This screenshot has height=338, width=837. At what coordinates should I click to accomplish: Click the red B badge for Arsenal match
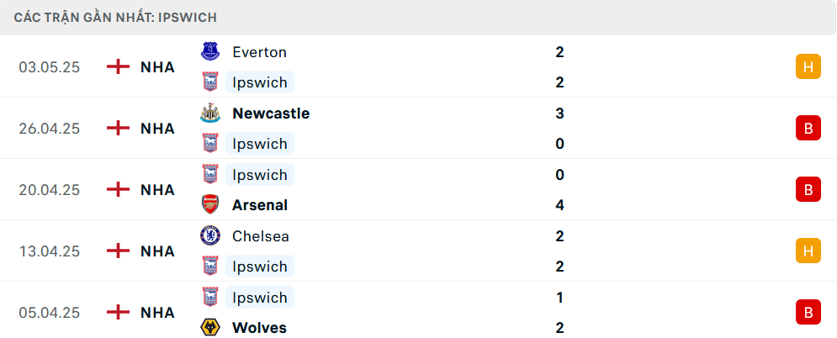tap(808, 189)
